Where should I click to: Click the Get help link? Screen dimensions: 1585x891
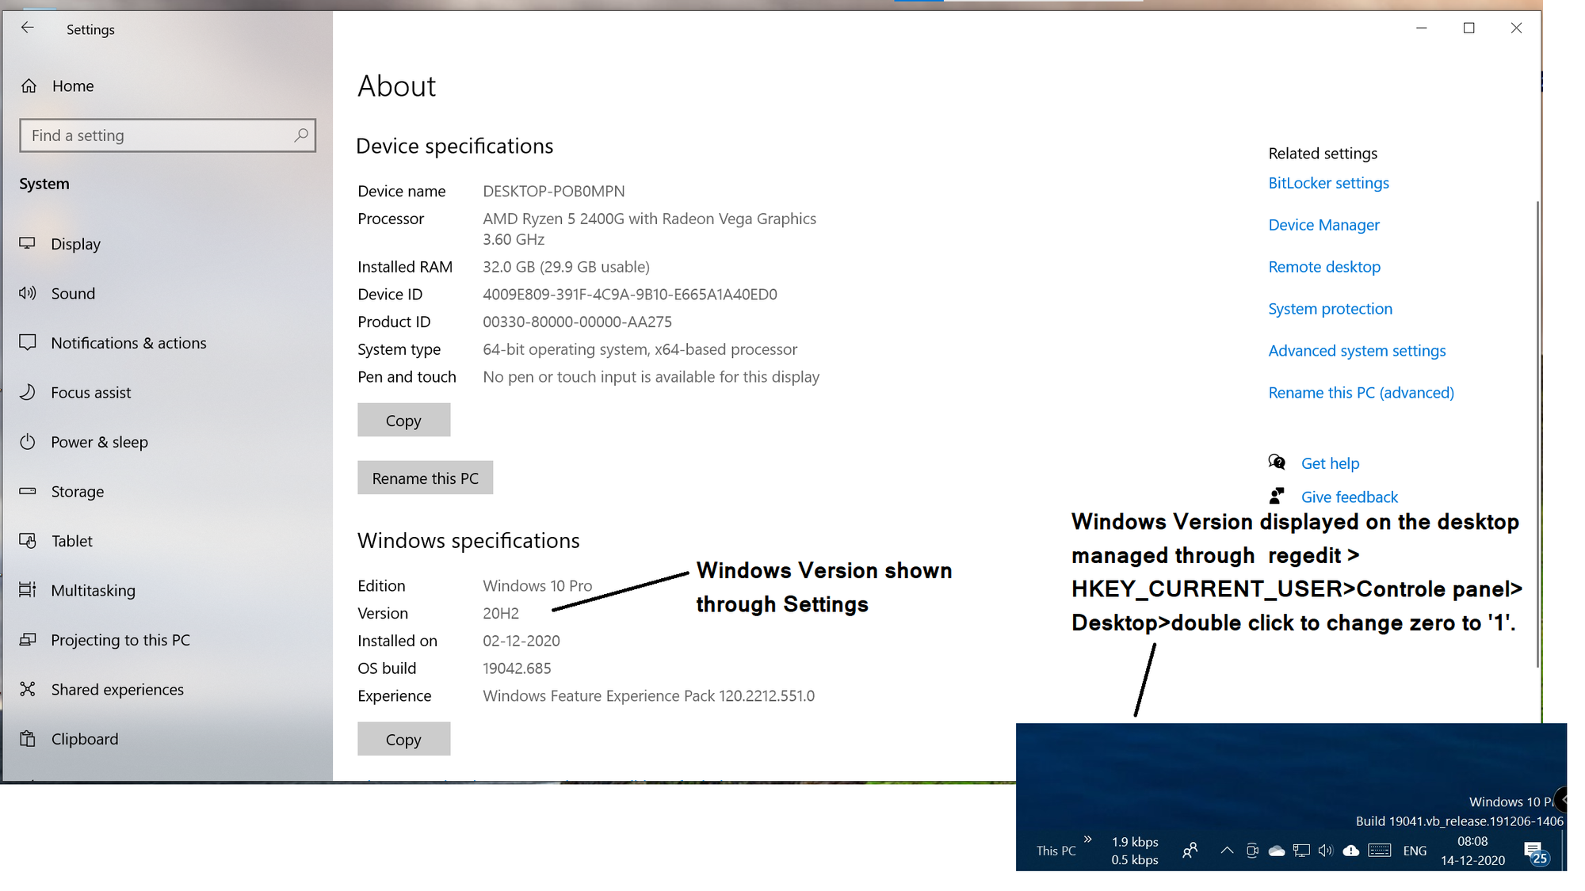pos(1330,463)
